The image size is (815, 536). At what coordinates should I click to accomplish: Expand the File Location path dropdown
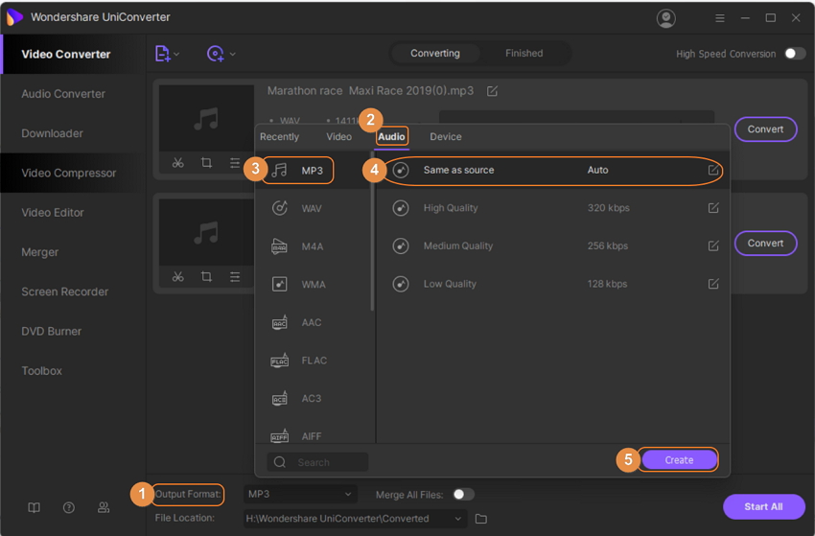pyautogui.click(x=459, y=519)
